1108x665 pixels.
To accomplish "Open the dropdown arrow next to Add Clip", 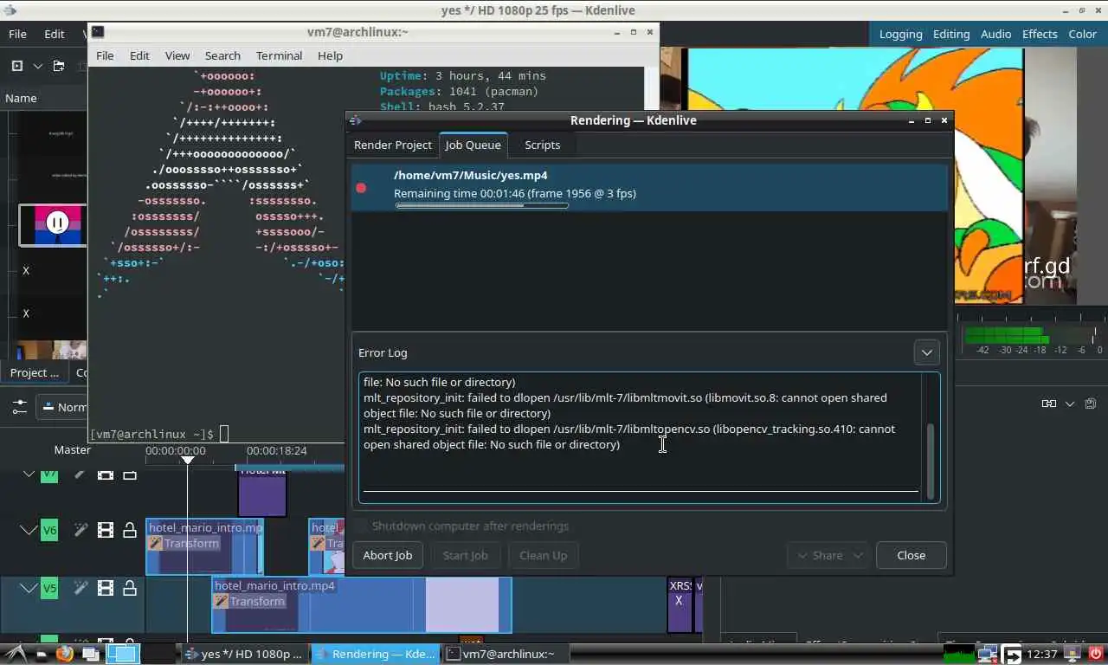I will point(37,66).
